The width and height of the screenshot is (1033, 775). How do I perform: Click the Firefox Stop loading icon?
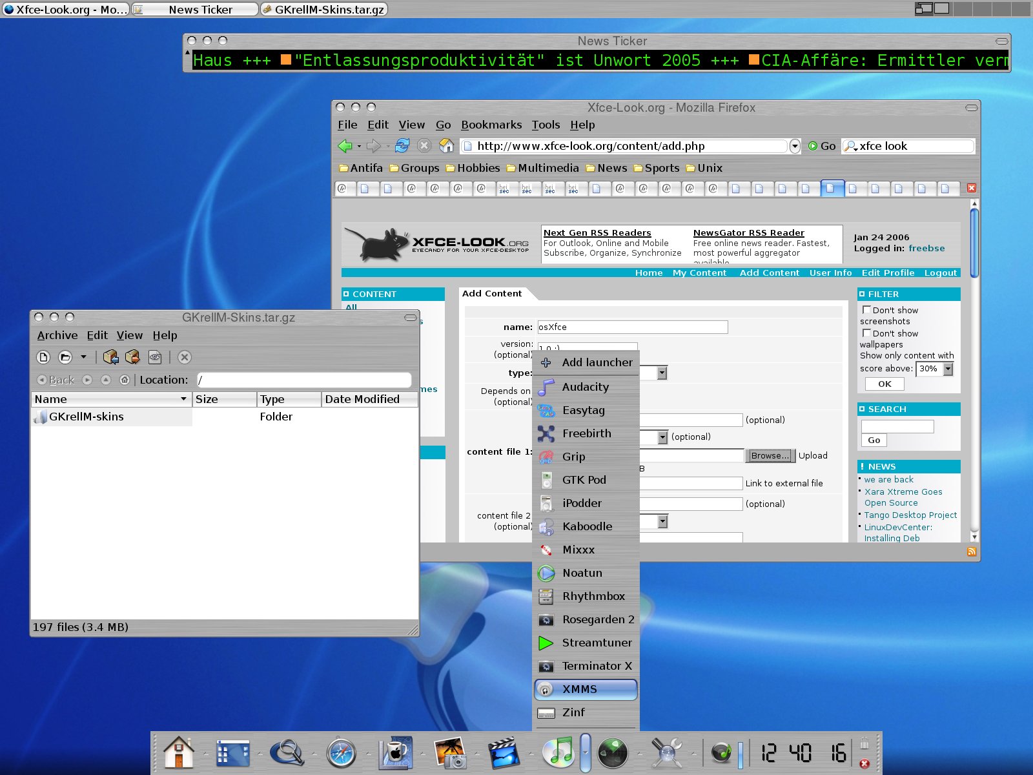424,146
